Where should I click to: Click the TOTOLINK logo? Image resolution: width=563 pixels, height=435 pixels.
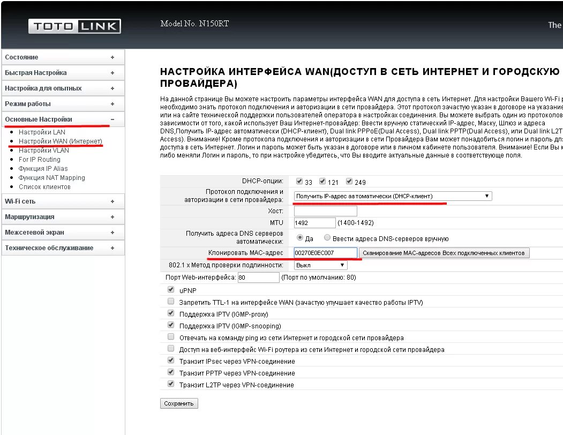(x=74, y=26)
